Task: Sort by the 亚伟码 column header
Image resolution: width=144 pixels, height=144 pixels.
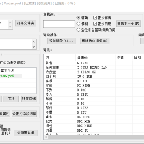Action: click(95, 58)
